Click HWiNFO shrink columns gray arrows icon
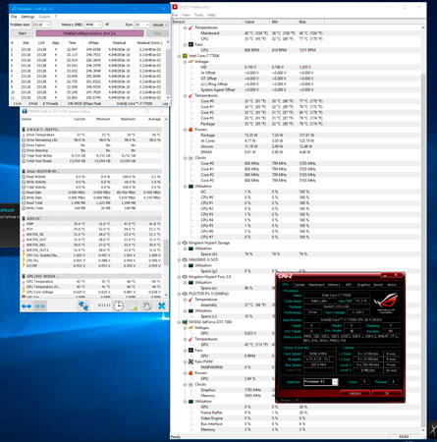This screenshot has height=442, width=437. pos(40,306)
